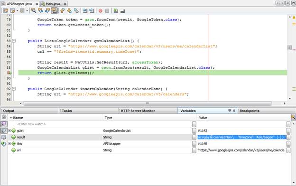Viewport: 296px width, 186px height.
Task: Collapse the insertCalendar method fold
Action: point(14,89)
